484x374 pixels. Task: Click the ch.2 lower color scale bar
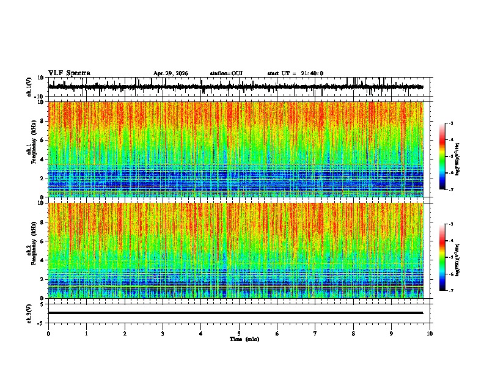coord(442,257)
